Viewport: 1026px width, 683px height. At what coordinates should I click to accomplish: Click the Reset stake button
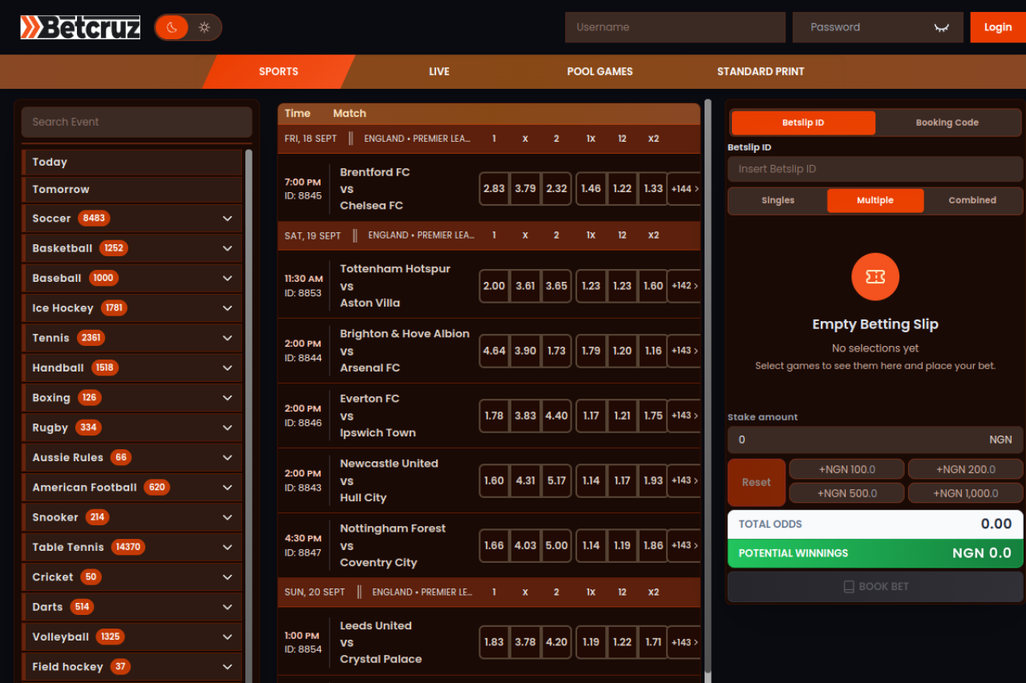(756, 482)
